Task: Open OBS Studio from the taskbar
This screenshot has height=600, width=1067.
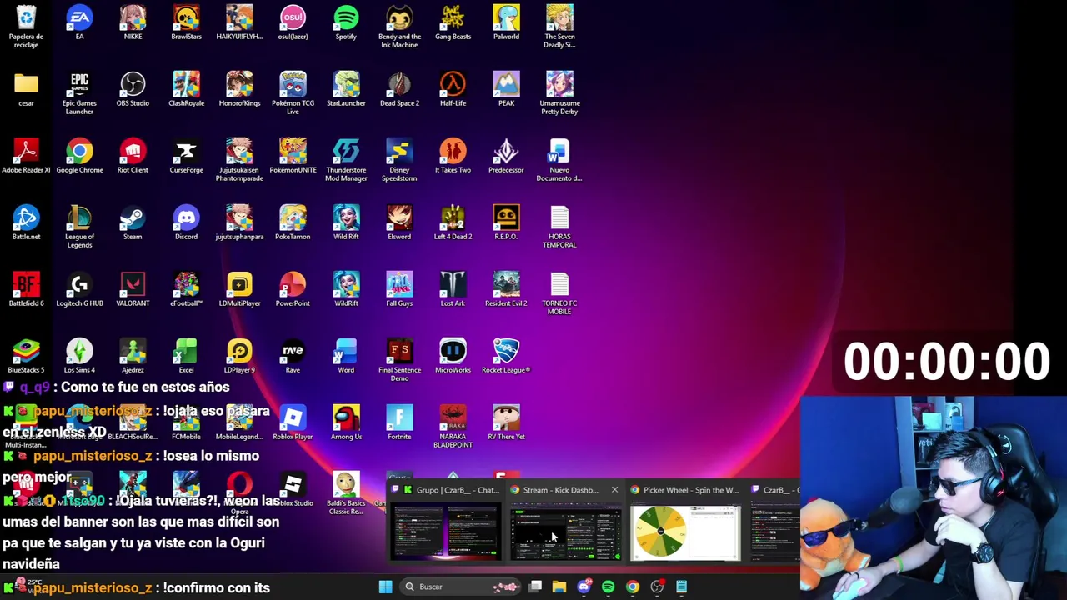Action: tap(657, 587)
